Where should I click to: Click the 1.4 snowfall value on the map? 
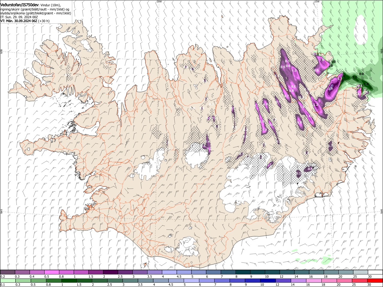coord(308,116)
